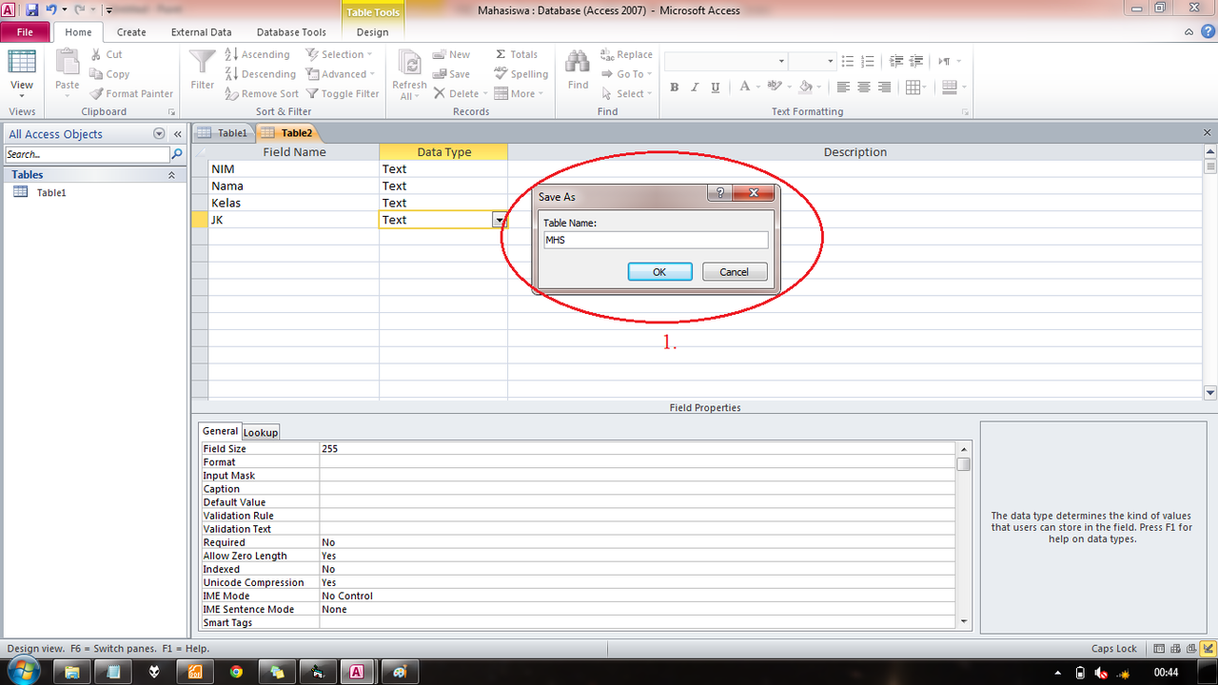1218x685 pixels.
Task: Click the View icon in the ribbon
Action: (x=22, y=64)
